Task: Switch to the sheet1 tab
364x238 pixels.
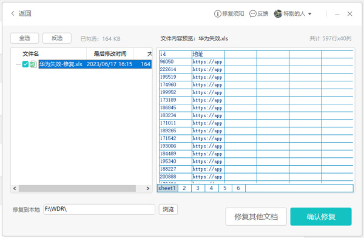Action: 167,188
